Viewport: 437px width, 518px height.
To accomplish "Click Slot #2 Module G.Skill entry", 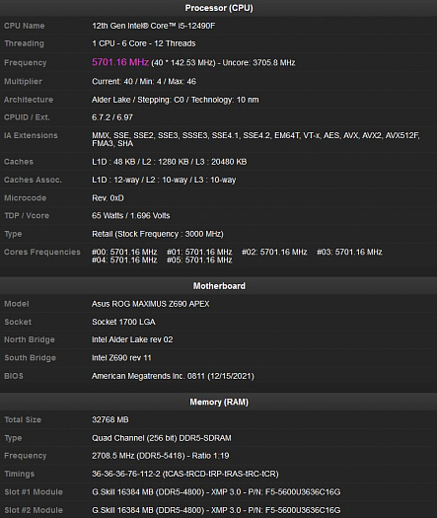I will [216, 510].
